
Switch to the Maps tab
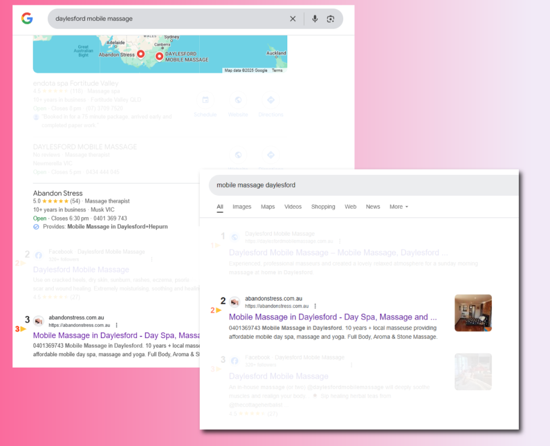point(267,207)
